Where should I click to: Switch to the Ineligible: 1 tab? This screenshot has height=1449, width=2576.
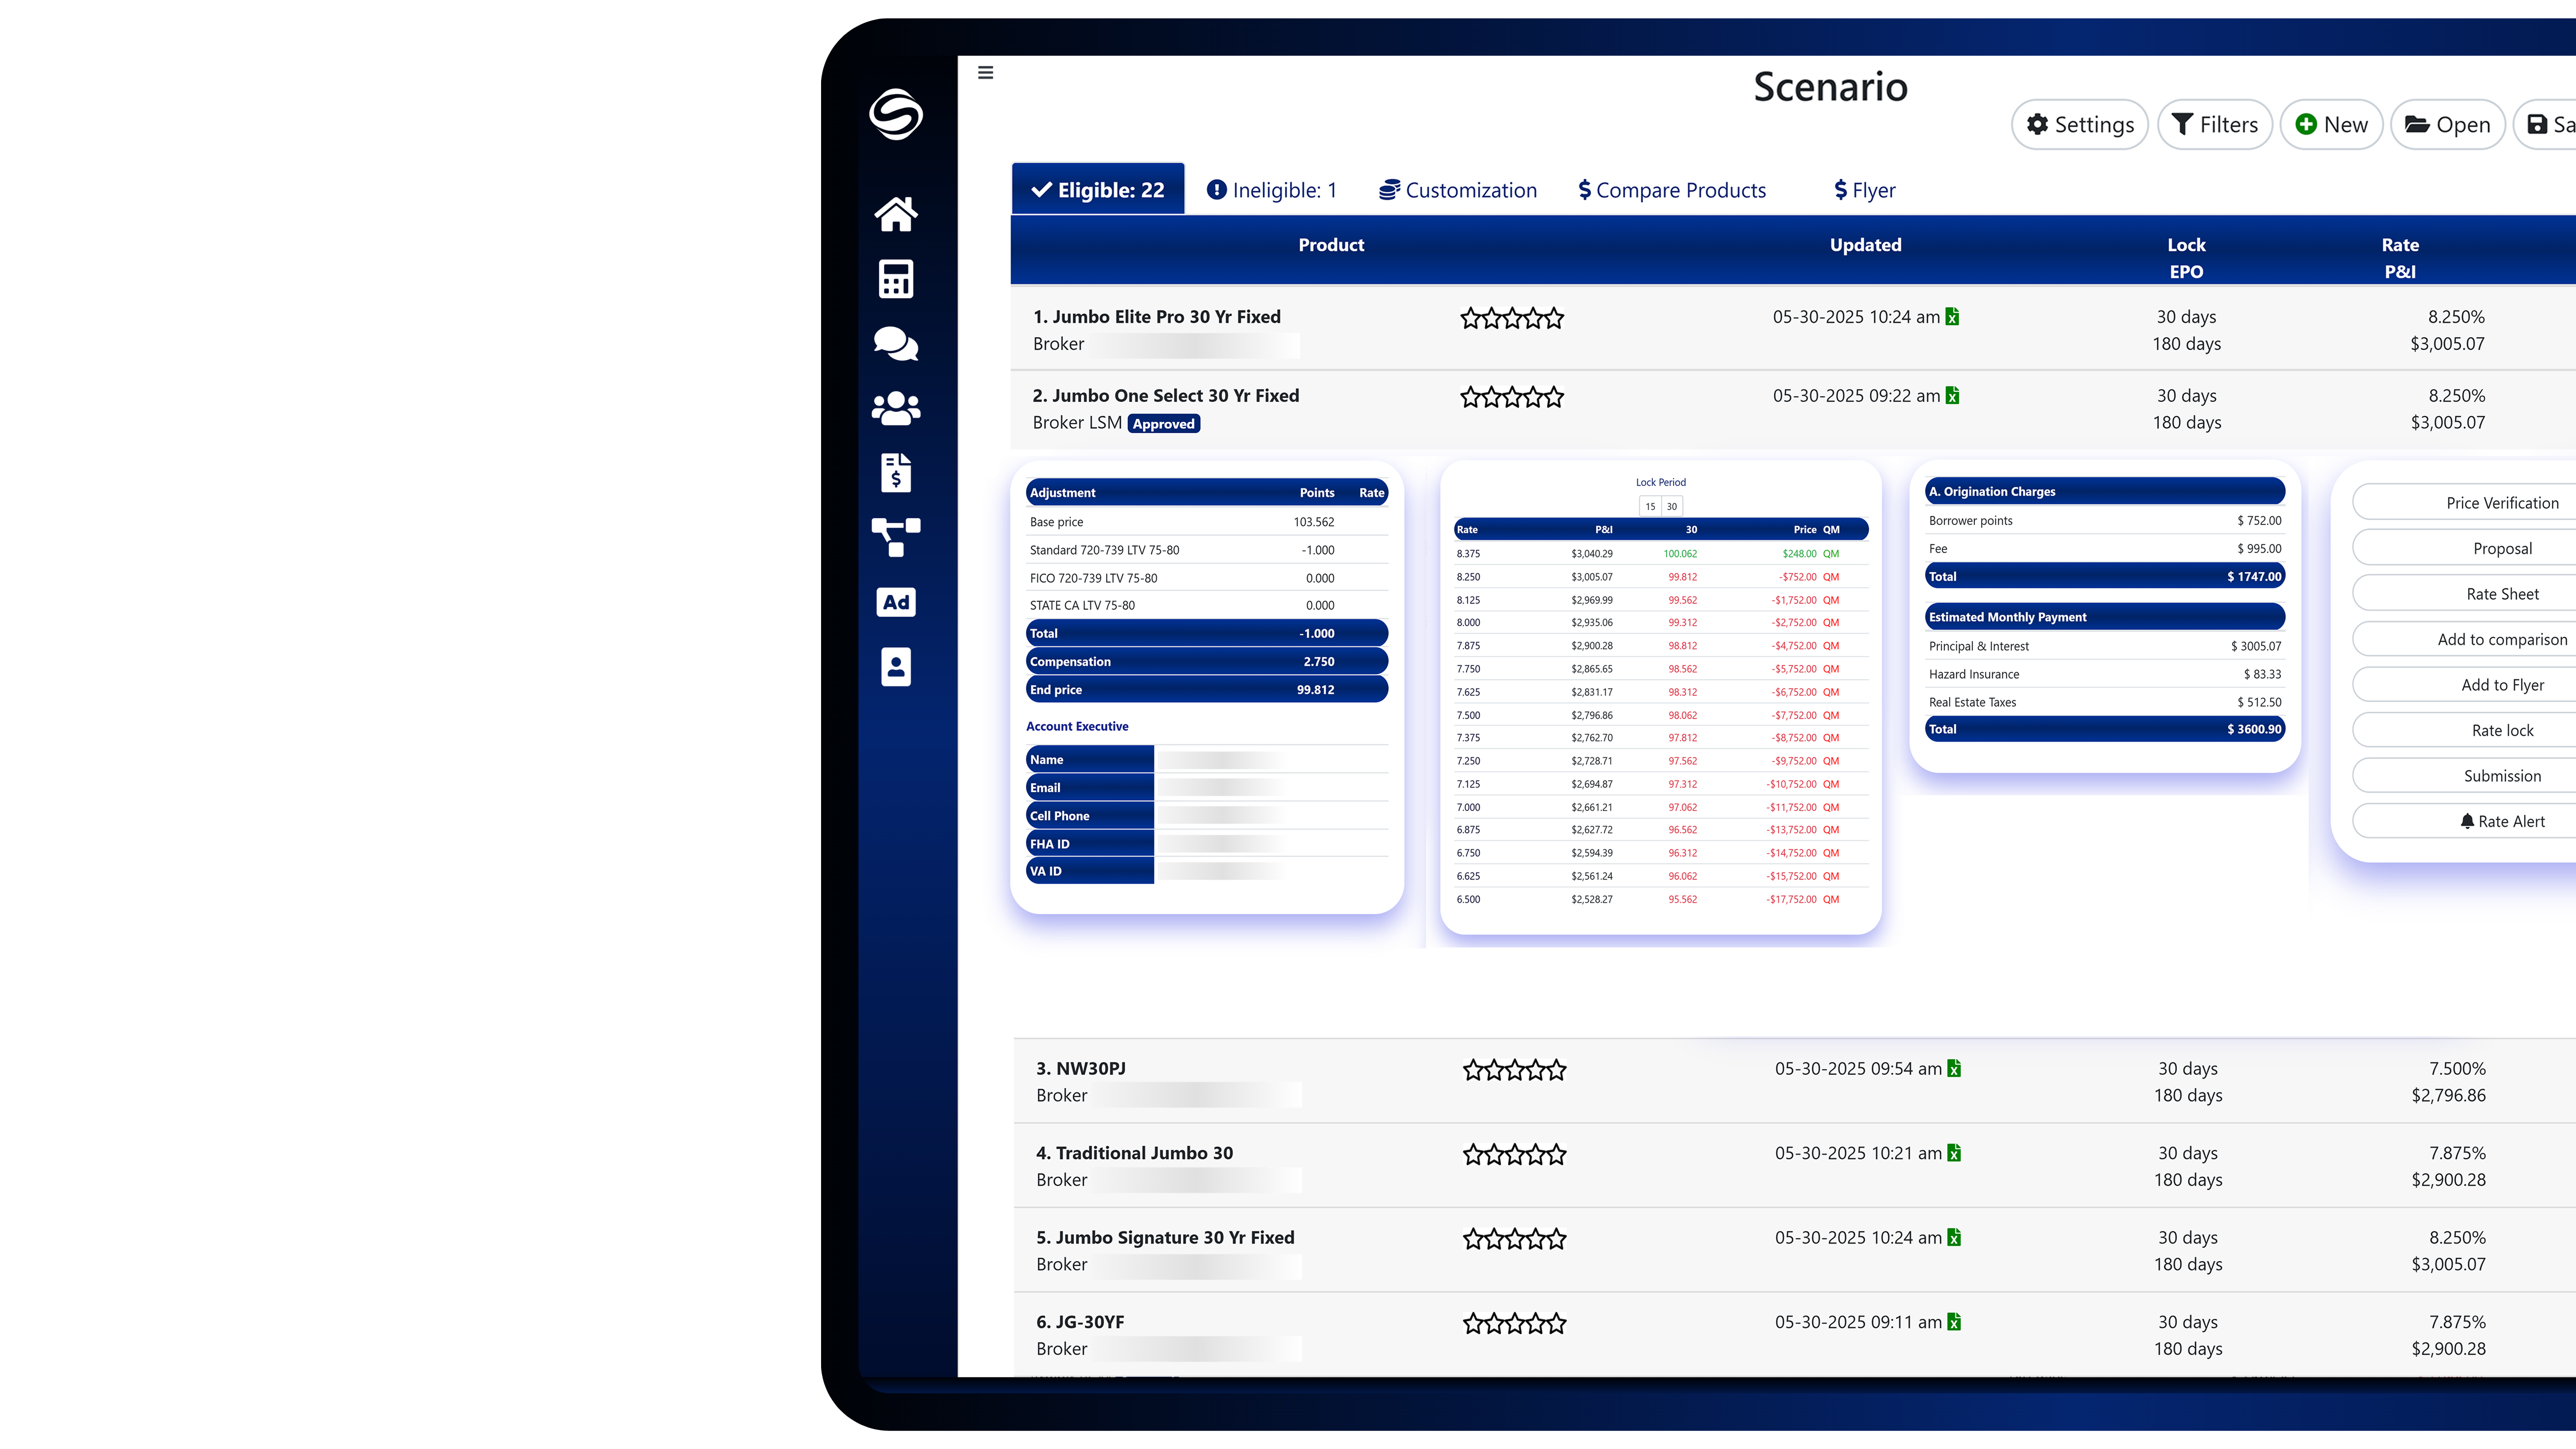pyautogui.click(x=1271, y=190)
